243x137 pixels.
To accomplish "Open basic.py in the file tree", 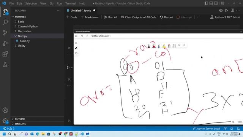I will tap(24, 41).
